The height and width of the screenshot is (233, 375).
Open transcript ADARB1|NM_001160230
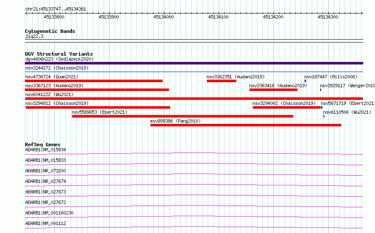tap(49, 213)
